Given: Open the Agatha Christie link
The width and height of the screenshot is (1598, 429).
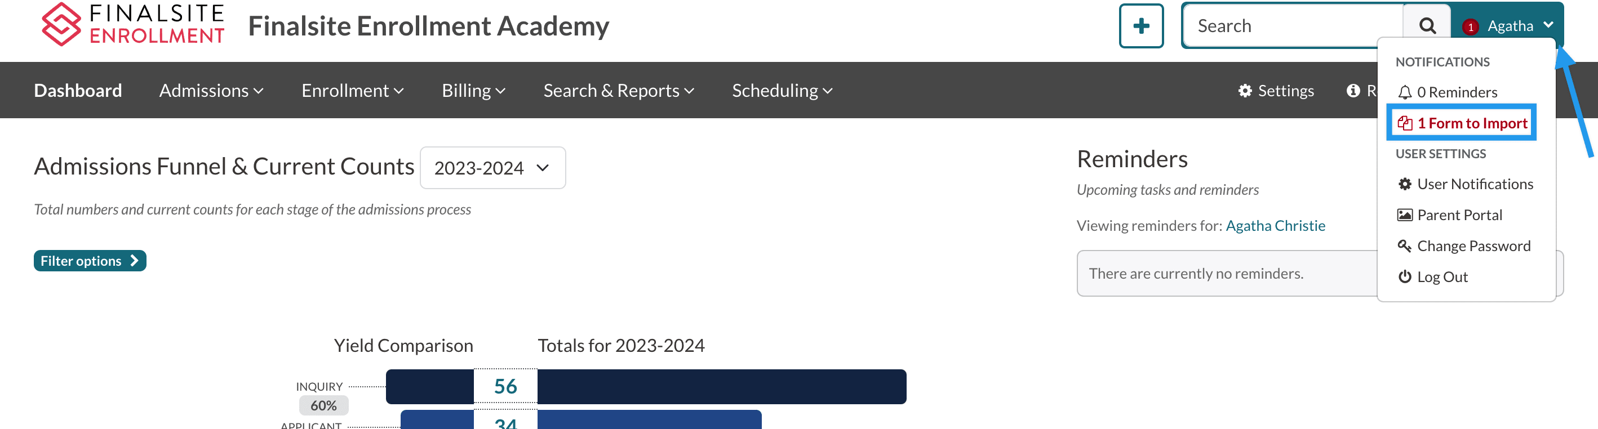Looking at the screenshot, I should pyautogui.click(x=1275, y=226).
